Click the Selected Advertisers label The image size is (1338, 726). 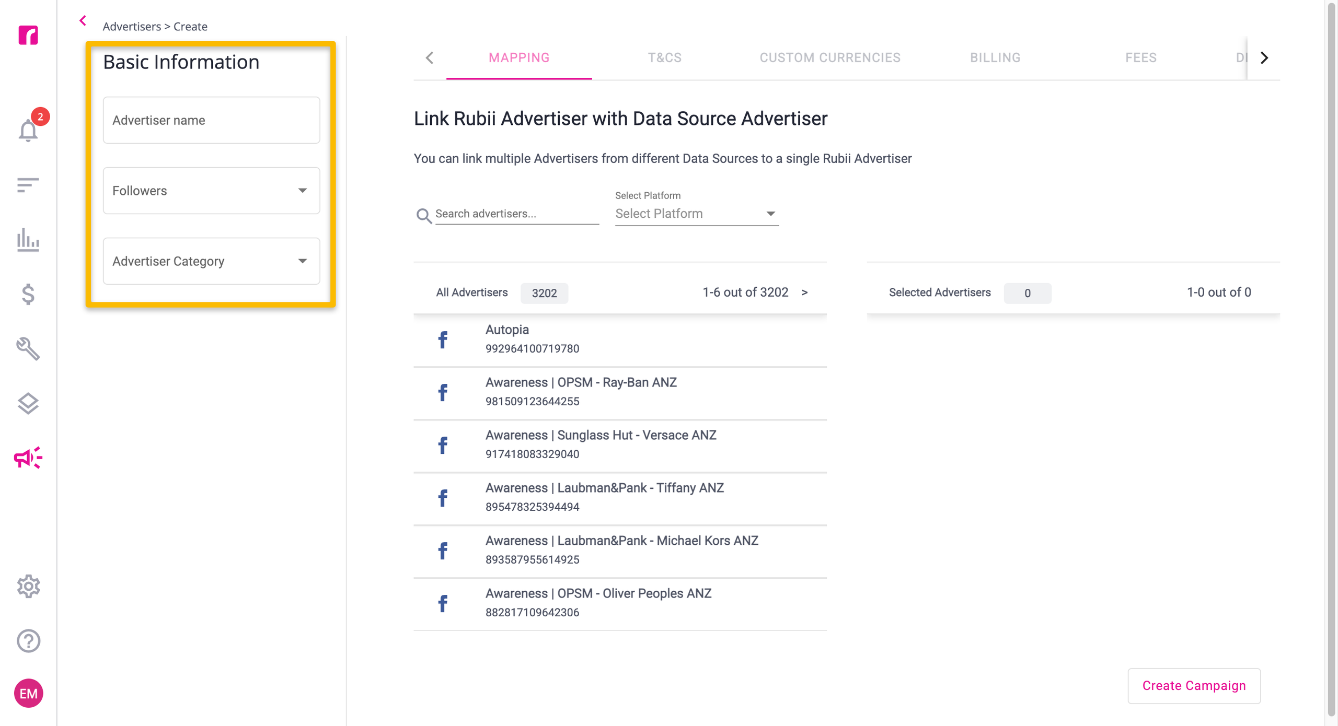coord(940,292)
